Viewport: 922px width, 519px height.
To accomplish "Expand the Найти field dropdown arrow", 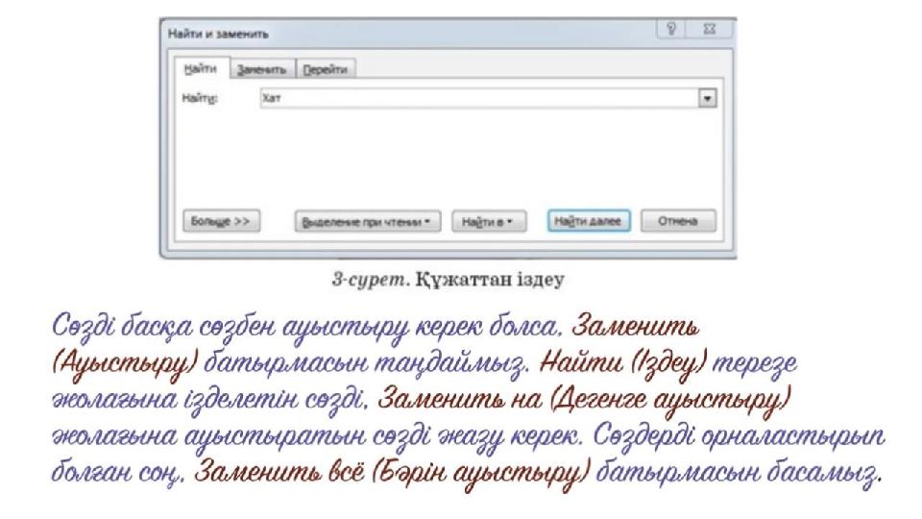I will point(708,98).
